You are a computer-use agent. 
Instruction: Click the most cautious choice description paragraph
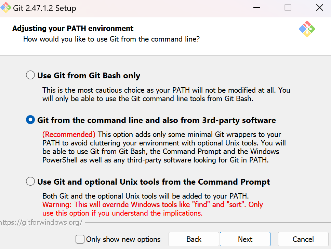pyautogui.click(x=166, y=94)
